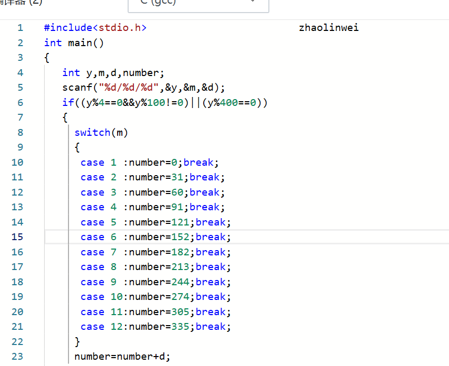Select line number 15 in the gutter
449x366 pixels.
(17, 237)
